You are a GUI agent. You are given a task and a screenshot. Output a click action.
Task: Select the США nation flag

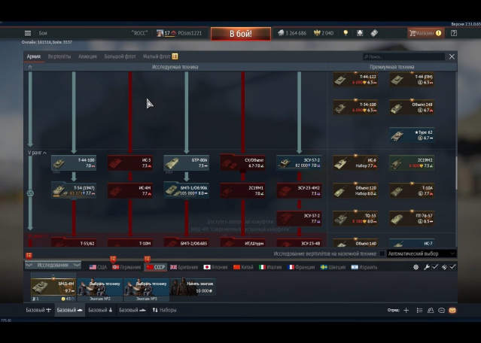click(x=98, y=267)
